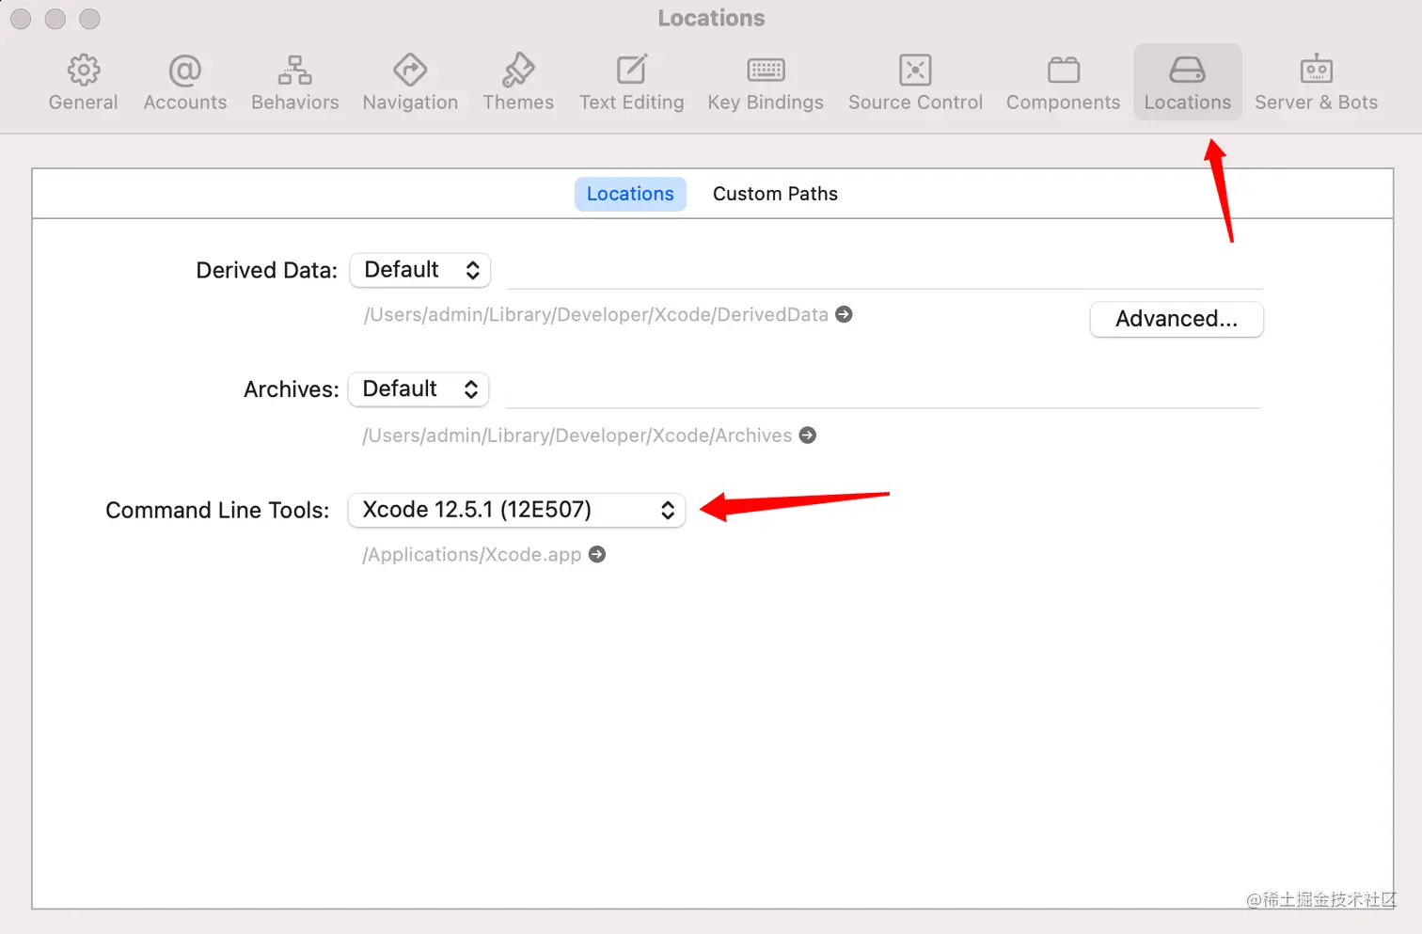Click the Command Line Tools label
Image resolution: width=1422 pixels, height=934 pixels.
click(x=217, y=510)
